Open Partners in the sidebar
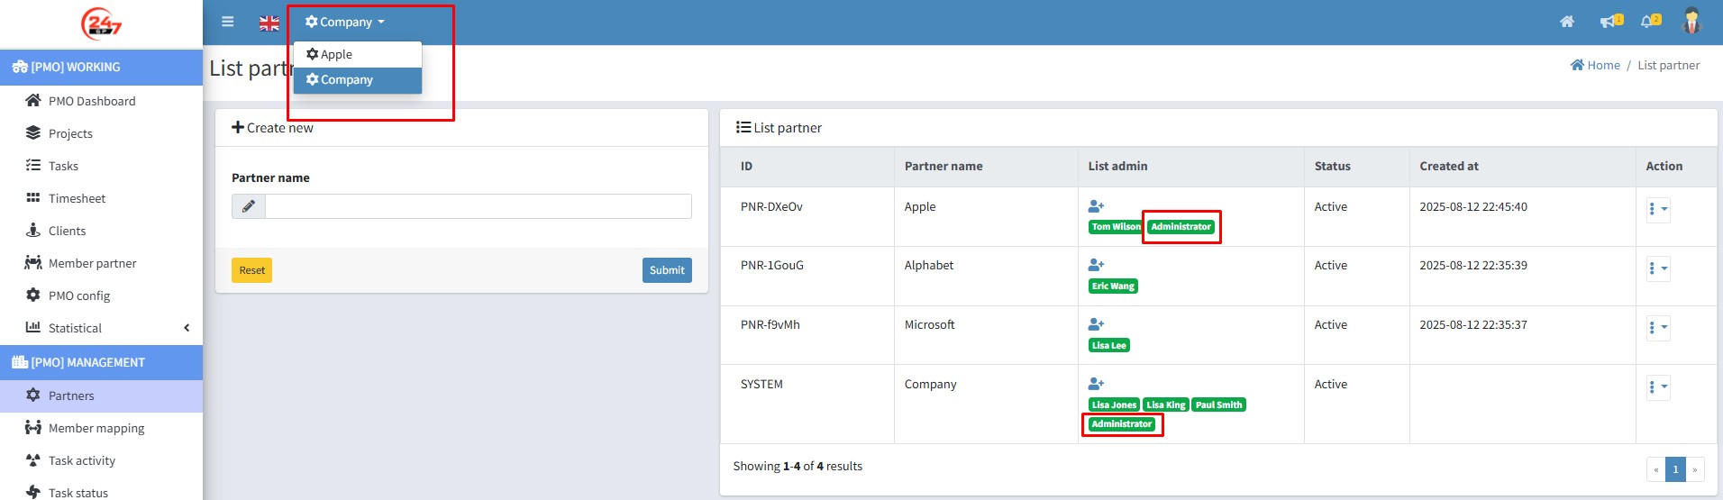This screenshot has height=500, width=1723. point(101,395)
